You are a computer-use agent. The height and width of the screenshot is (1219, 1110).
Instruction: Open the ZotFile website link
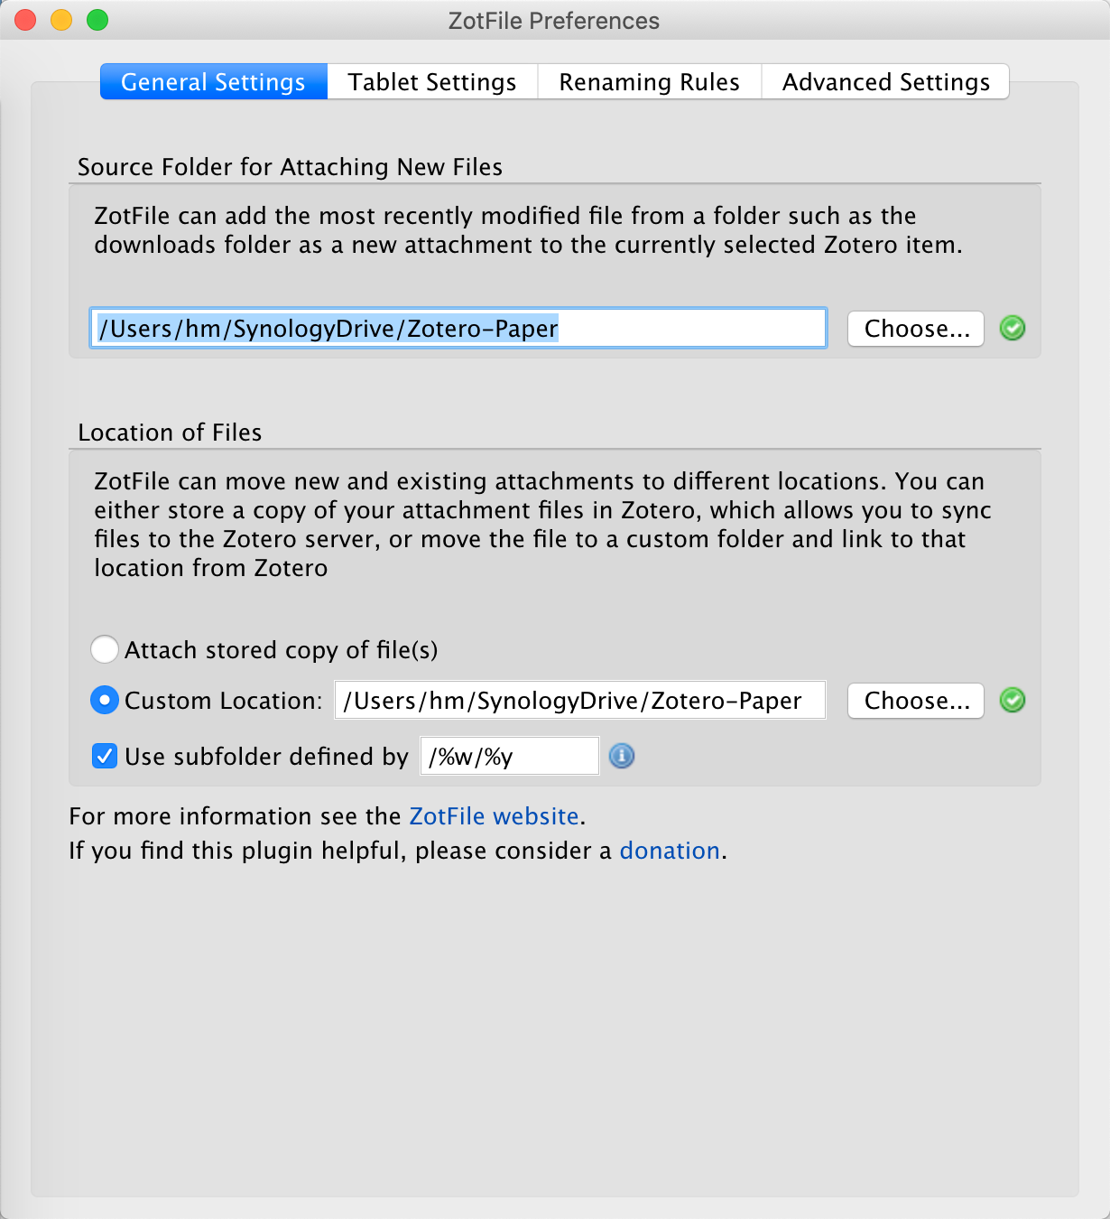[494, 816]
